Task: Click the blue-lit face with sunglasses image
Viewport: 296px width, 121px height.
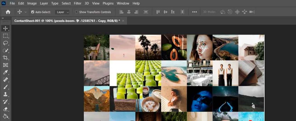Action: (200, 99)
